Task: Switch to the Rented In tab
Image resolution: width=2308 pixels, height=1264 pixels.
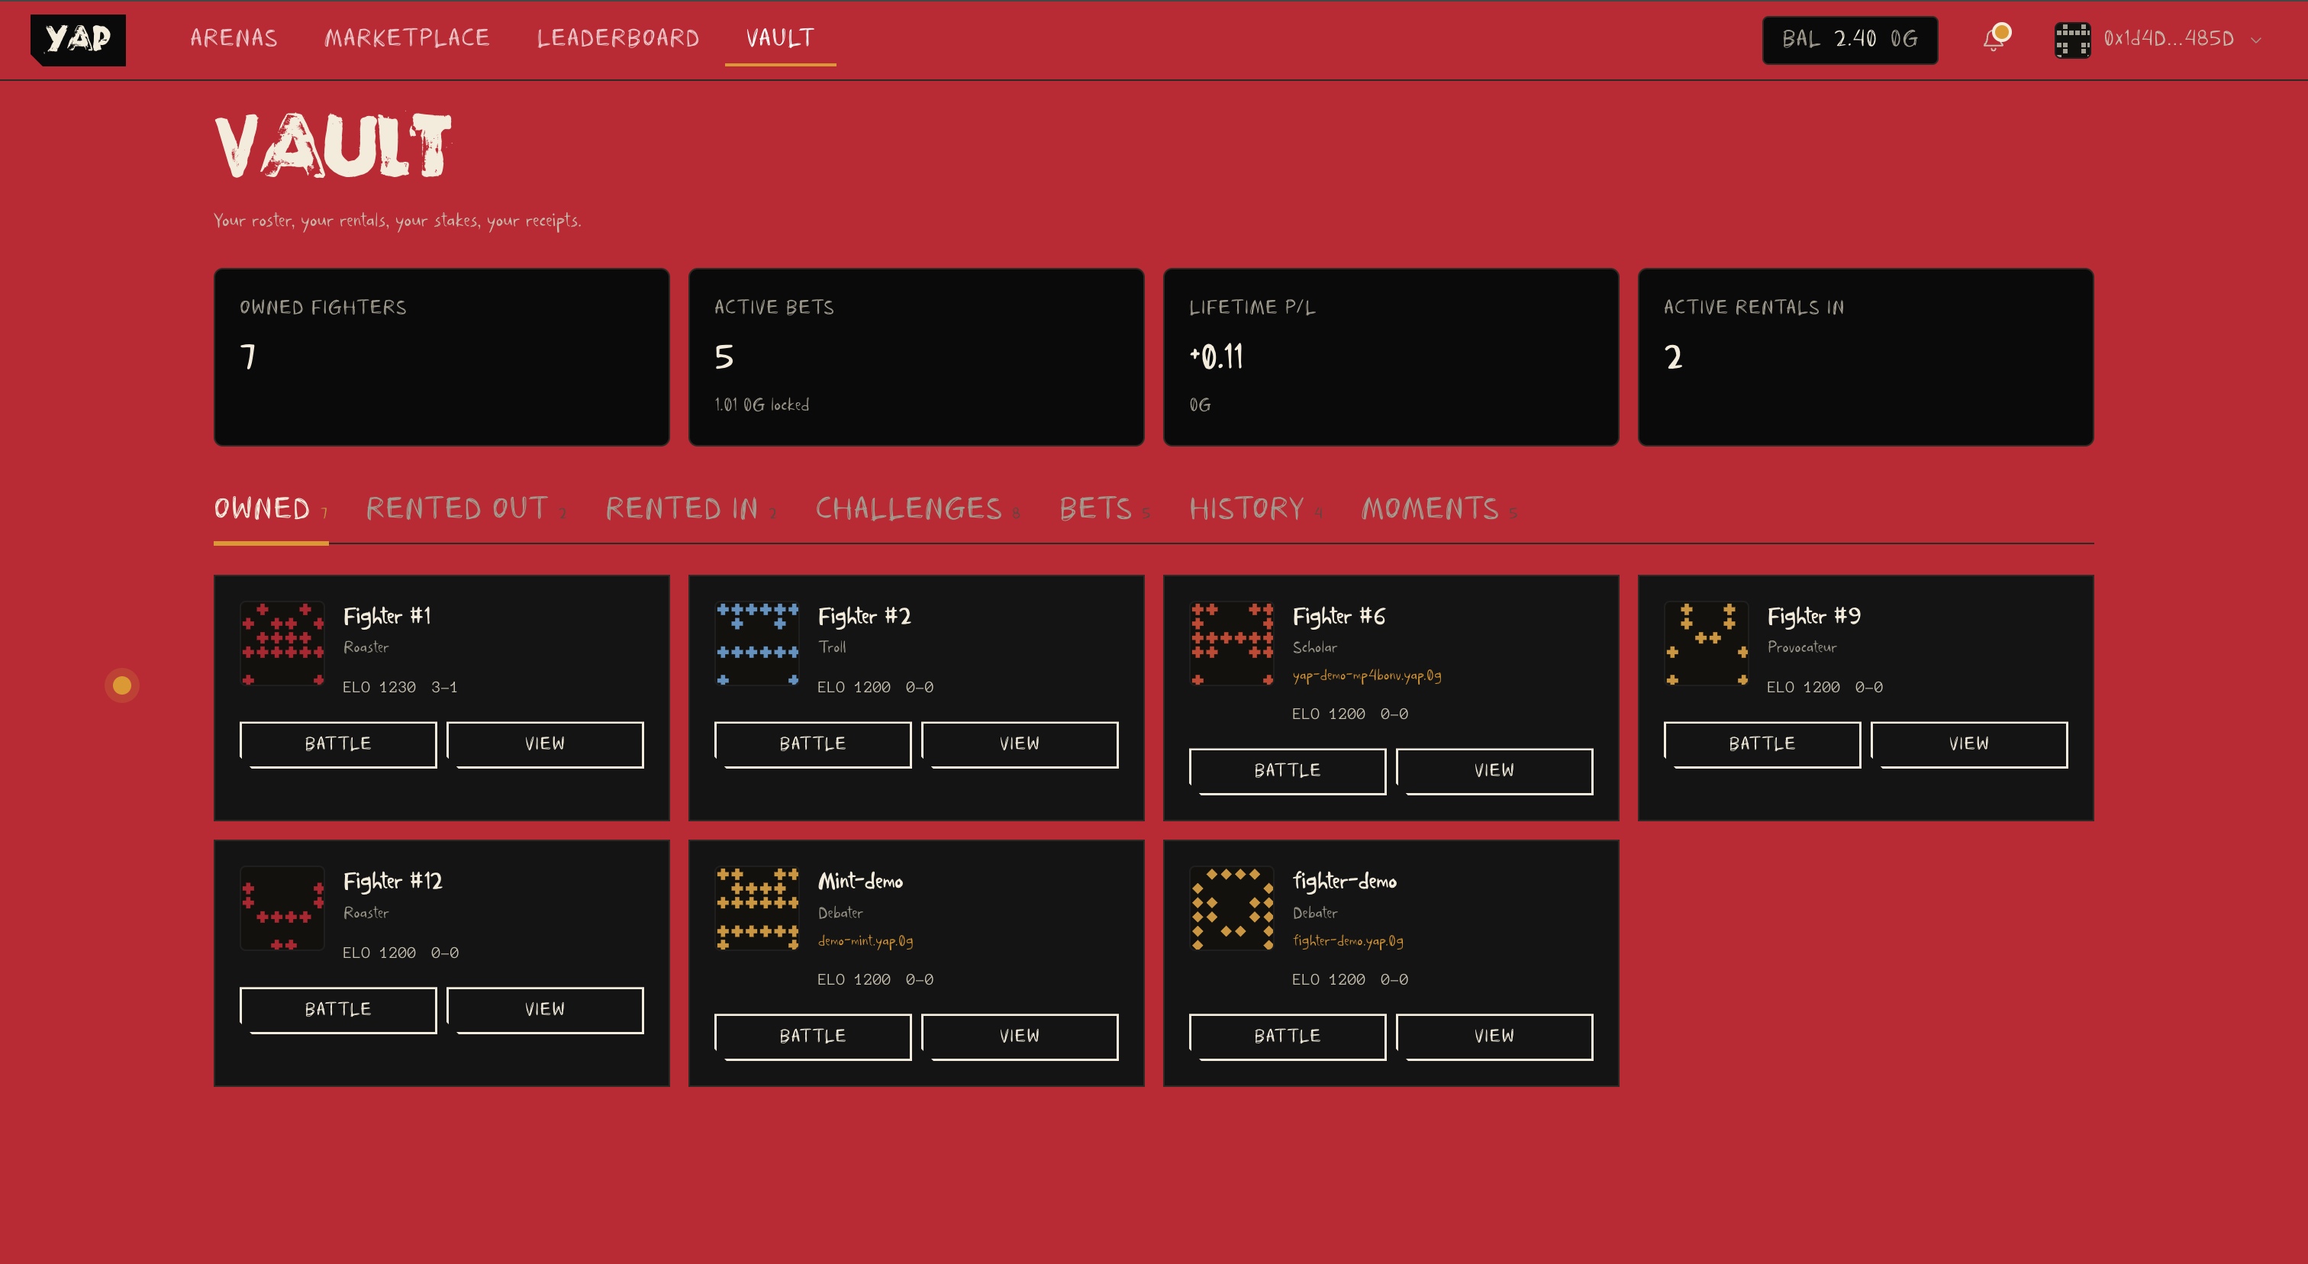Action: pos(691,509)
